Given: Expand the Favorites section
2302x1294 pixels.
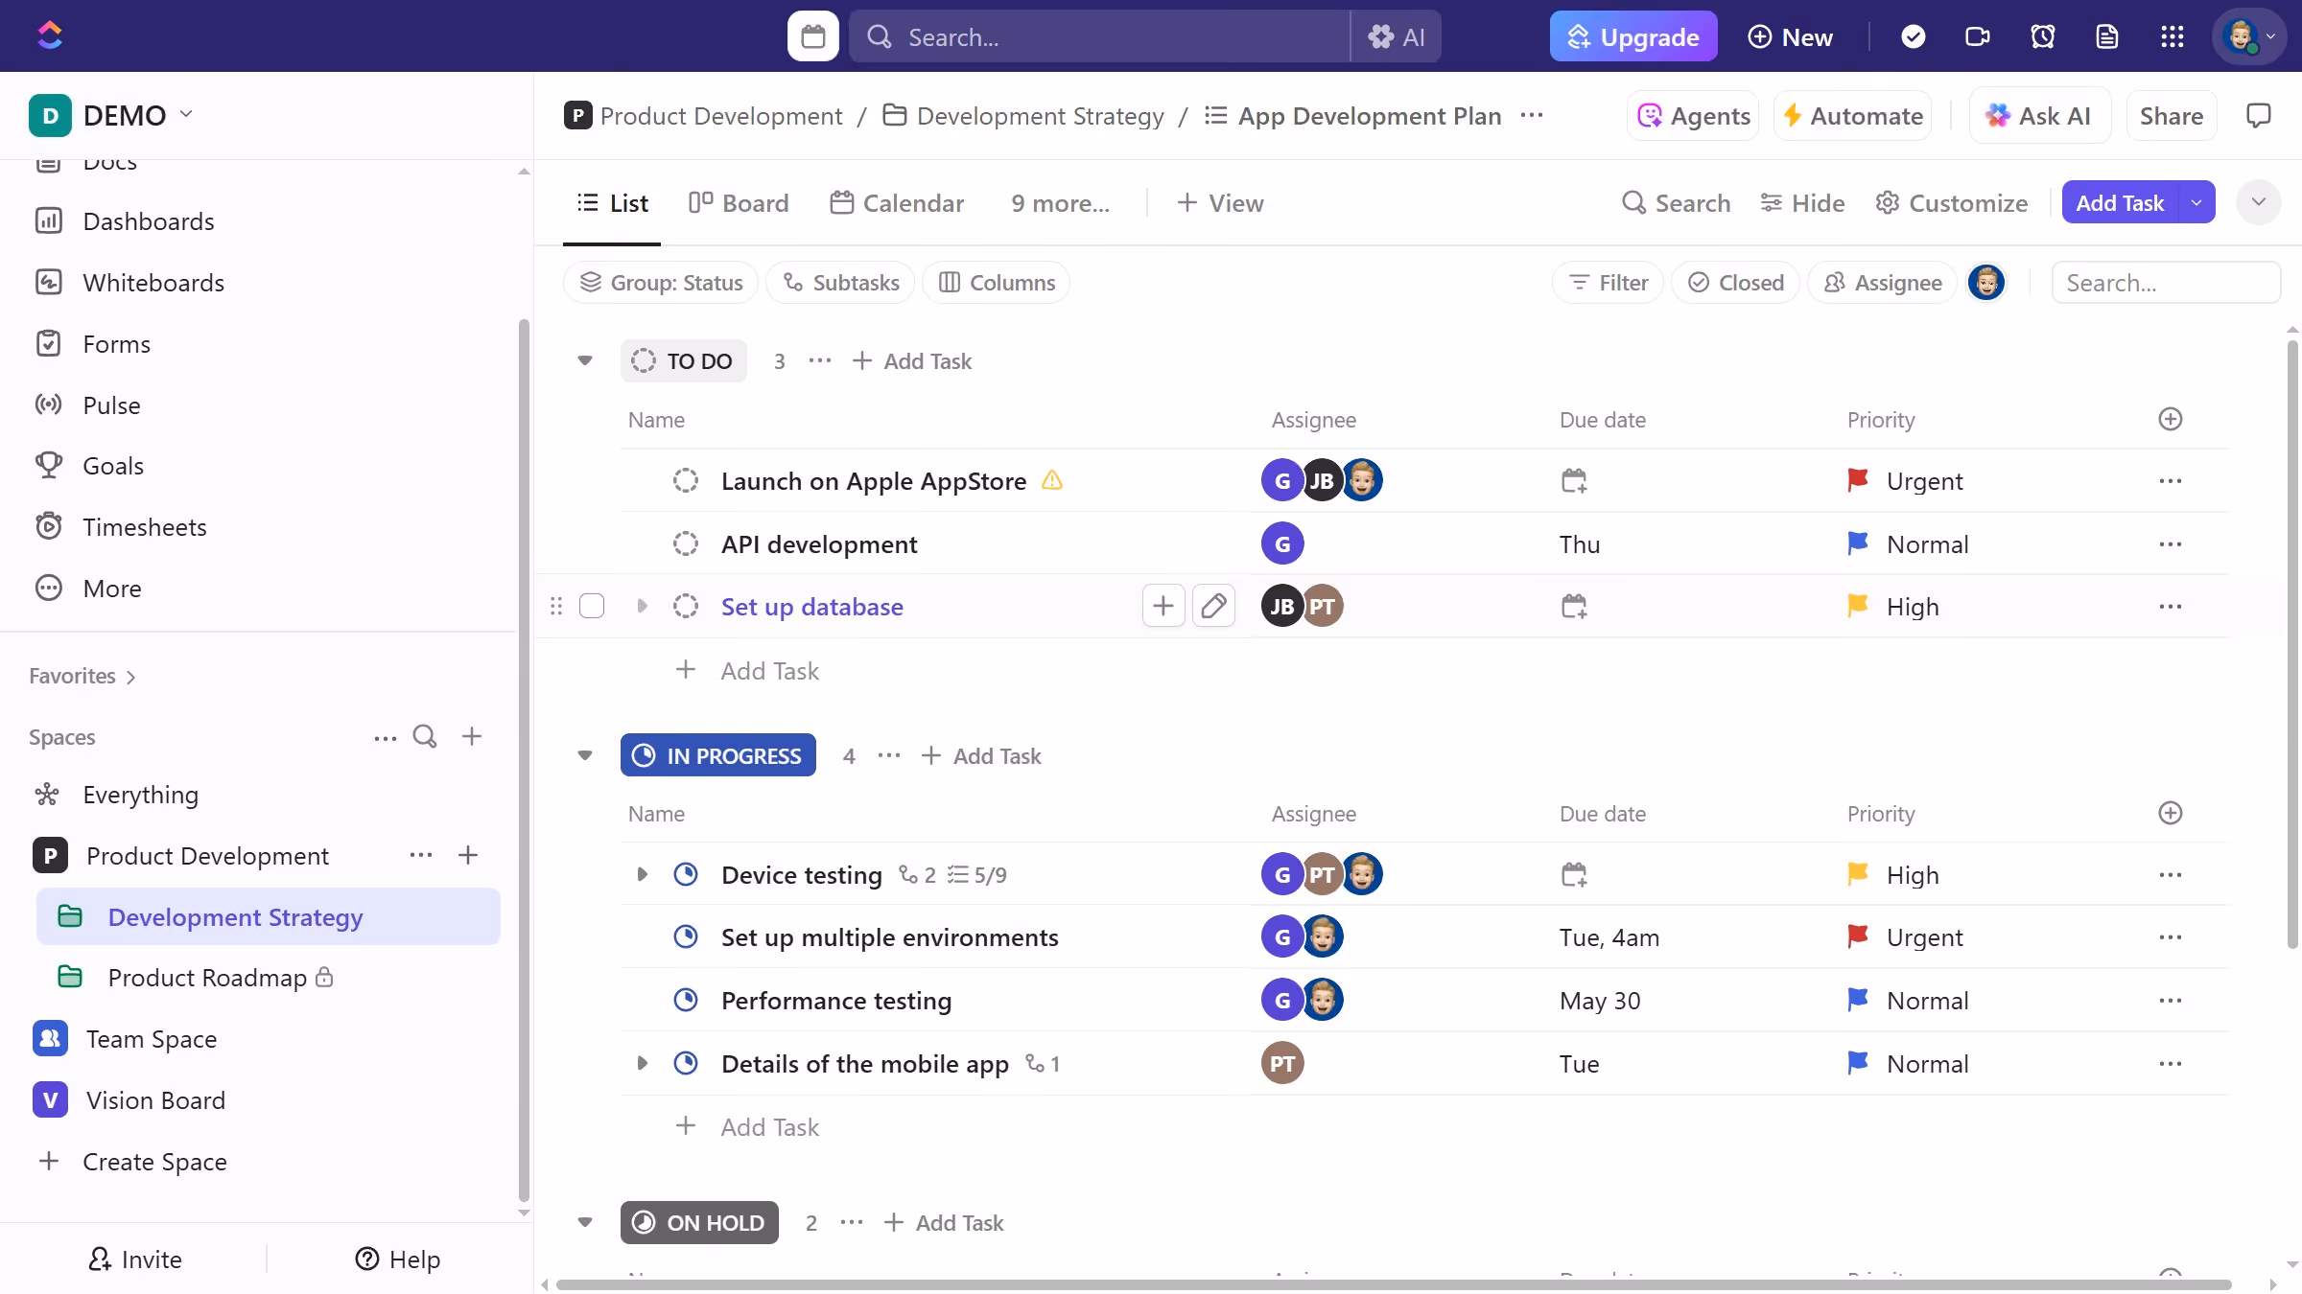Looking at the screenshot, I should coord(82,676).
